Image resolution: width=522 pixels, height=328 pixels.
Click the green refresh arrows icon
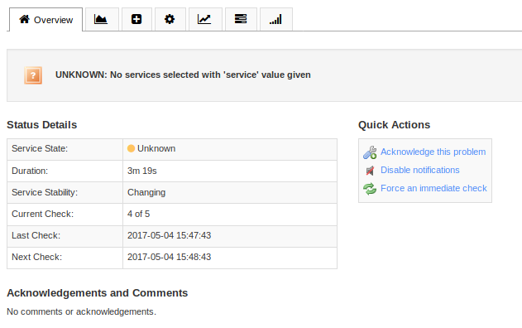(x=370, y=189)
